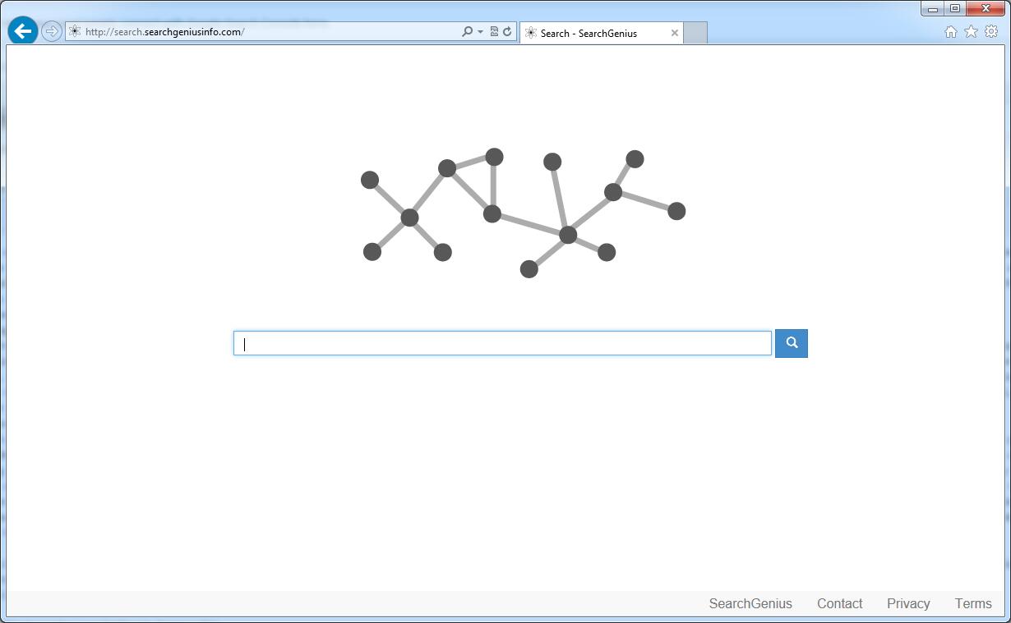Go back using the blue Back arrow

(23, 31)
